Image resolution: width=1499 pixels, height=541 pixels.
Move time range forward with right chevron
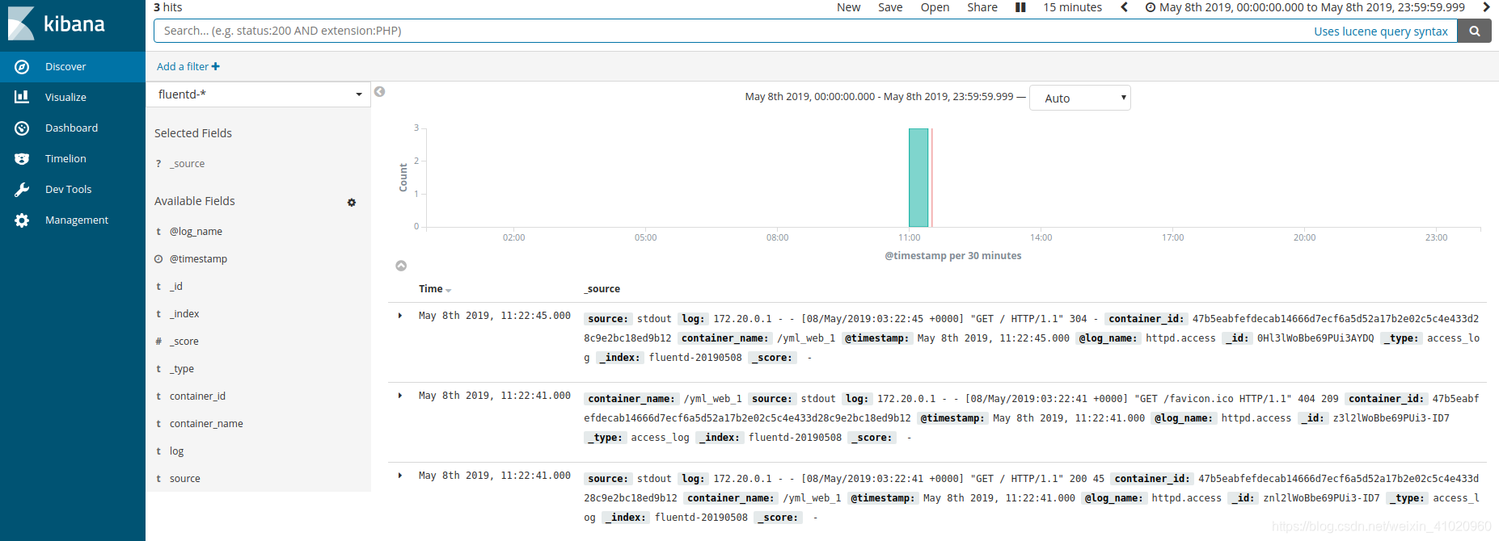(x=1486, y=7)
